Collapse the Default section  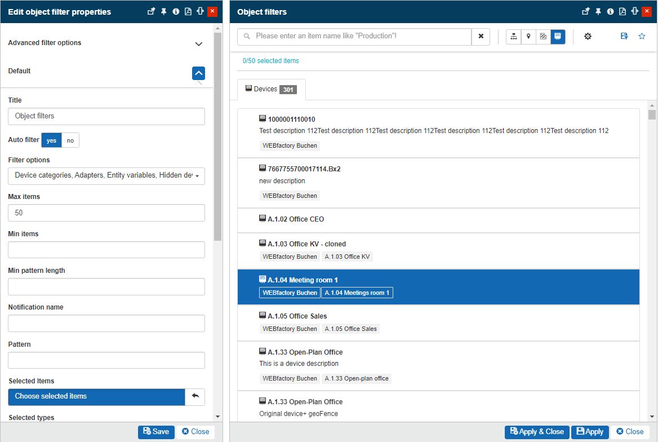(x=198, y=73)
